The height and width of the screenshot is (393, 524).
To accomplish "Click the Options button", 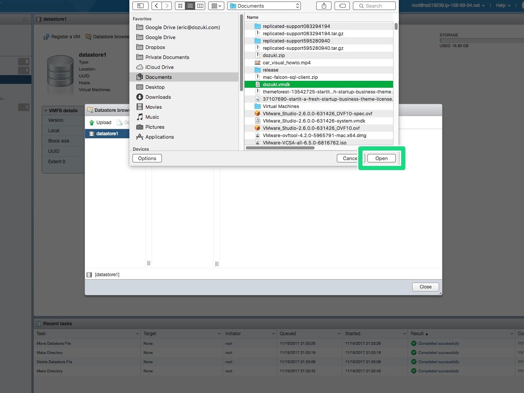I will click(x=147, y=159).
